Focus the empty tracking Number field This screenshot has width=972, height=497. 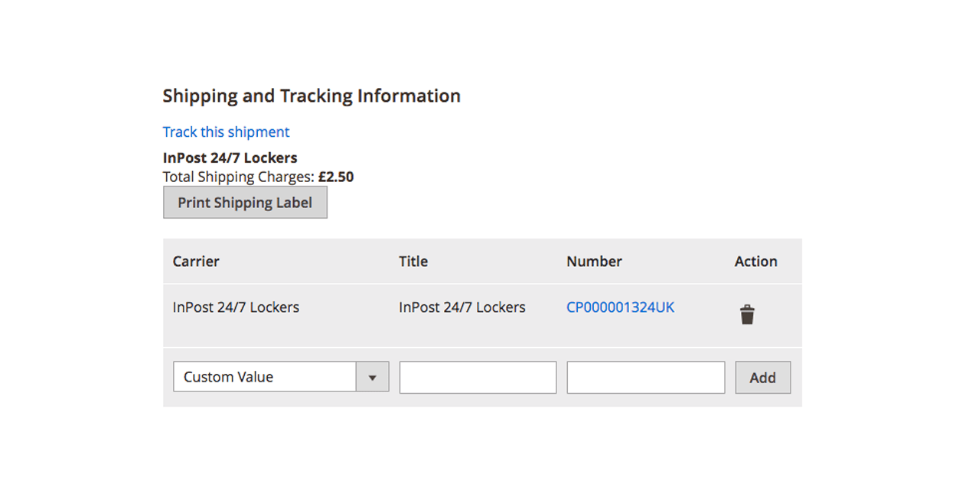click(x=645, y=378)
